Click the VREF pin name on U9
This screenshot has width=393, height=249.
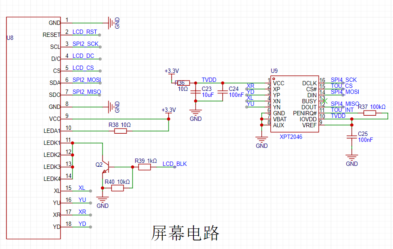coord(309,125)
